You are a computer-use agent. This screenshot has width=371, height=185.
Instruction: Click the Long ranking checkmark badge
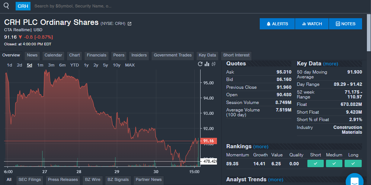pyautogui.click(x=353, y=163)
